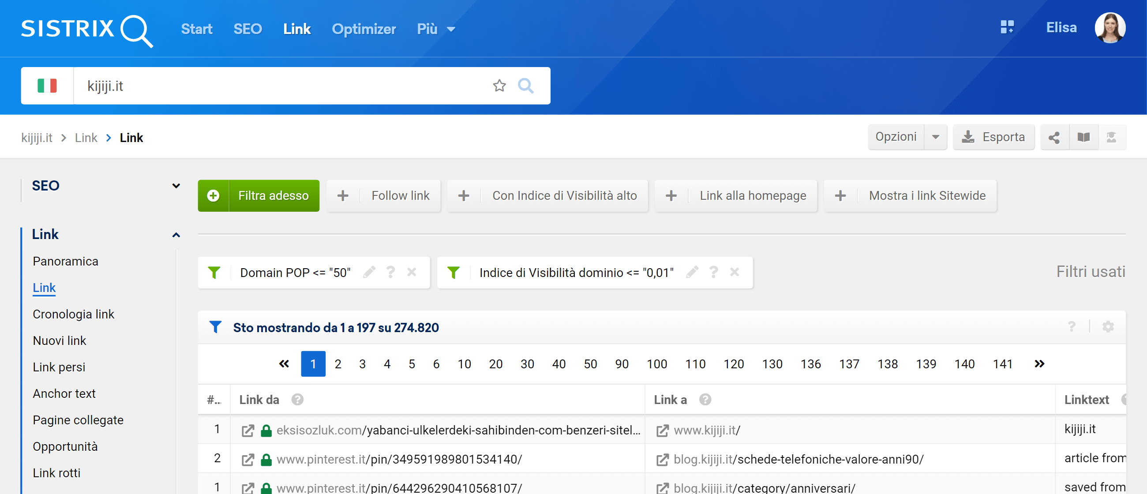Open external icon for www.kijiji.it/ target
This screenshot has height=494, width=1147.
click(x=662, y=430)
